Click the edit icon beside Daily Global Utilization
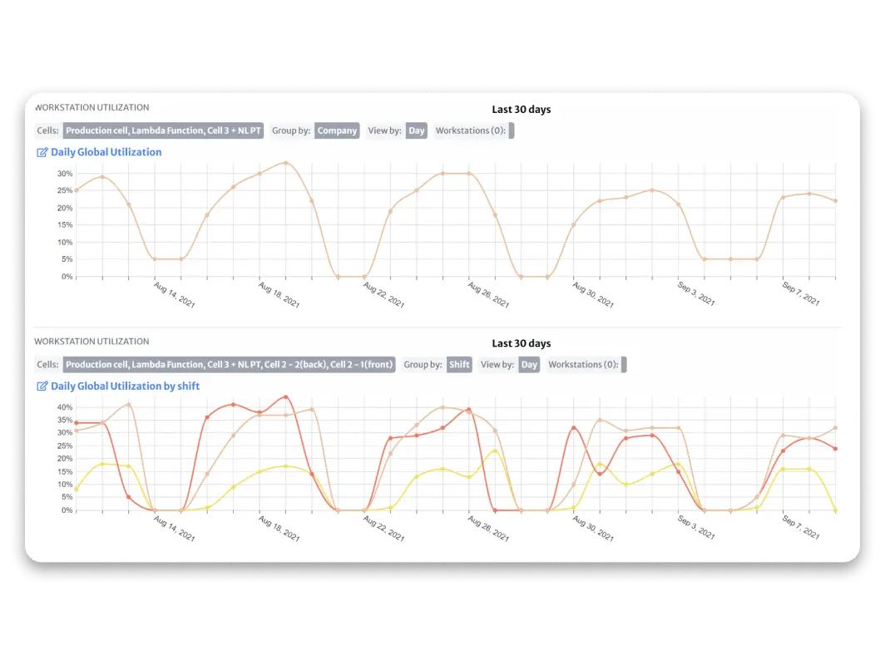The image size is (885, 655). (41, 151)
